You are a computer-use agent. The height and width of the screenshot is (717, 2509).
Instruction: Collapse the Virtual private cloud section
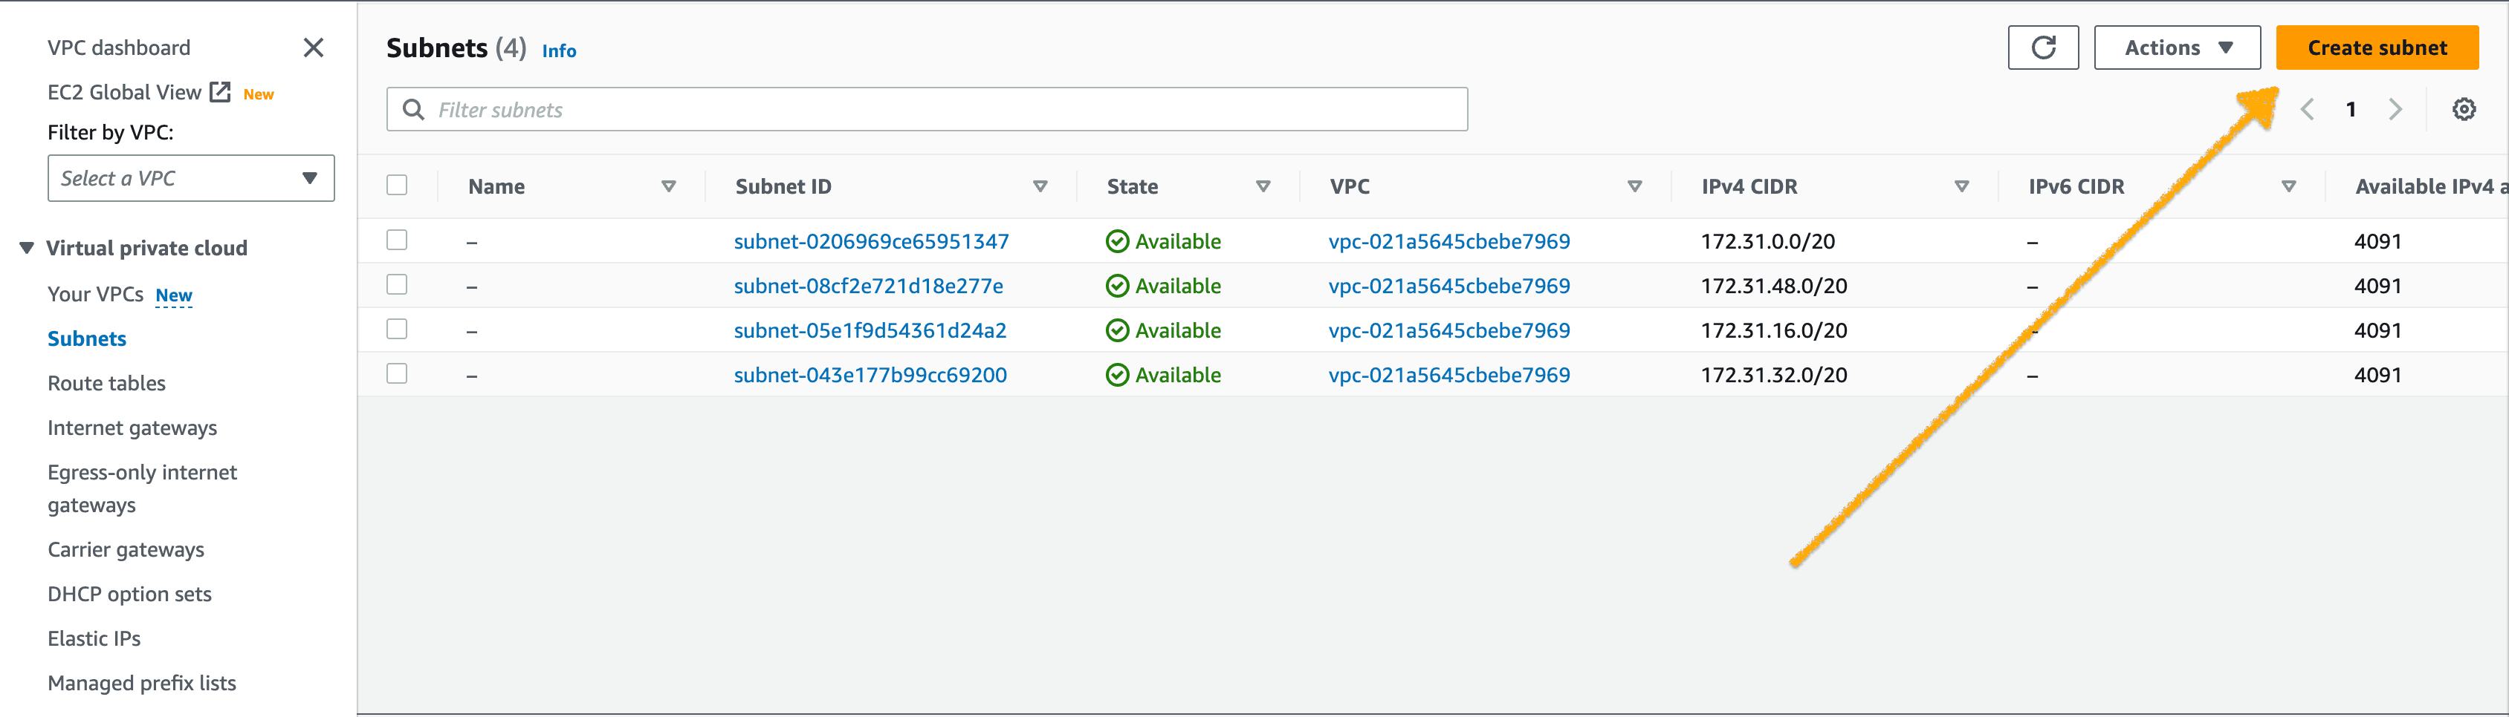click(27, 248)
